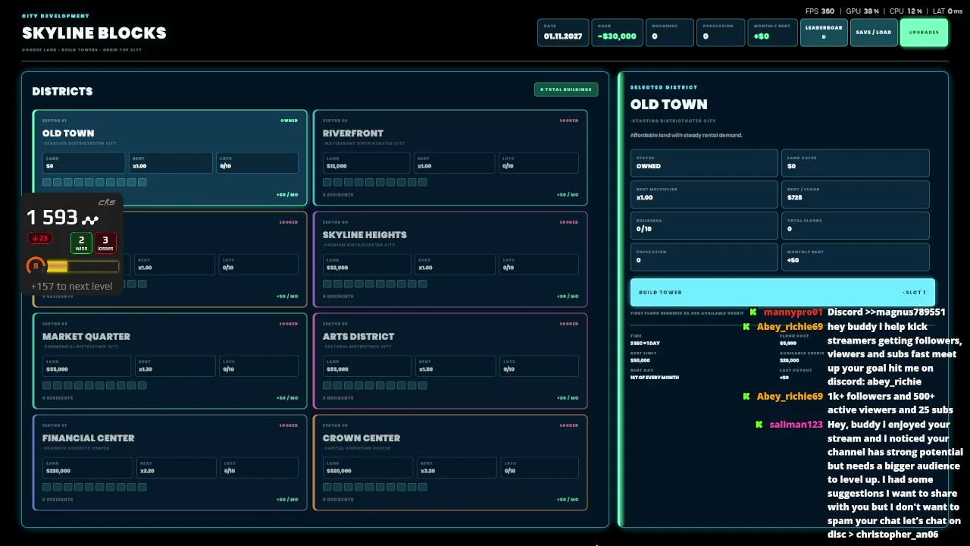Click the Locked tag on Crown Center card

tap(569, 425)
